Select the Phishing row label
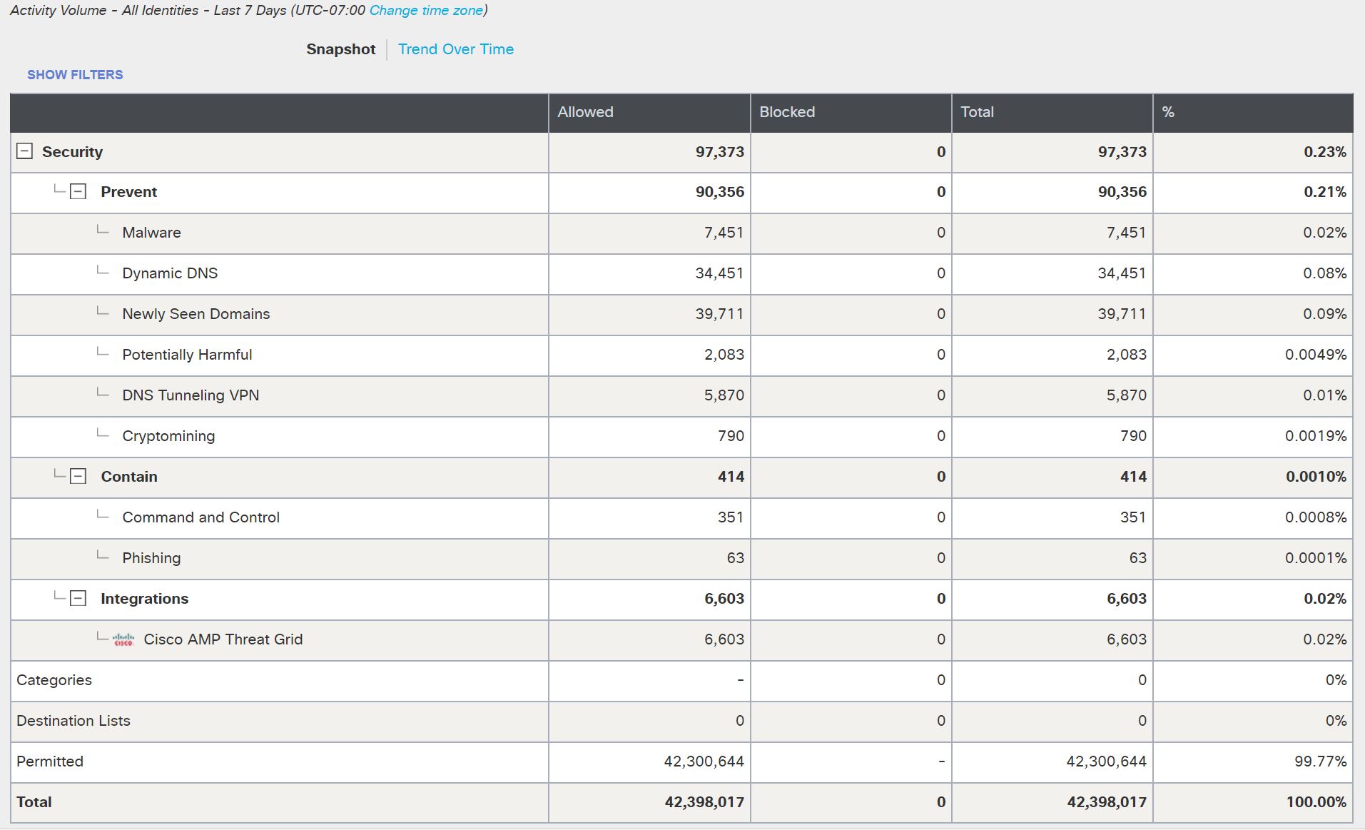1365x830 pixels. 151,558
